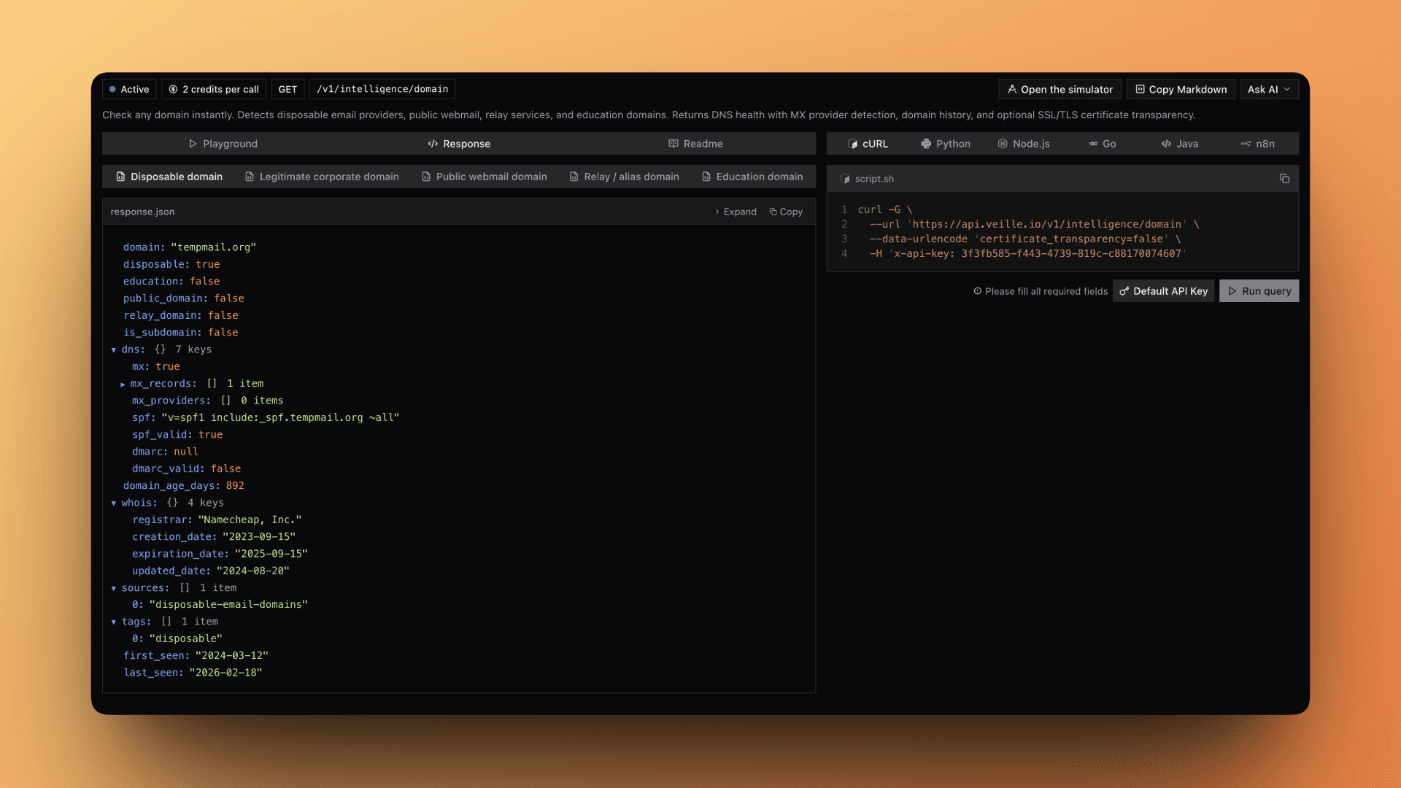
Task: Expand the mx_records array
Action: [123, 383]
